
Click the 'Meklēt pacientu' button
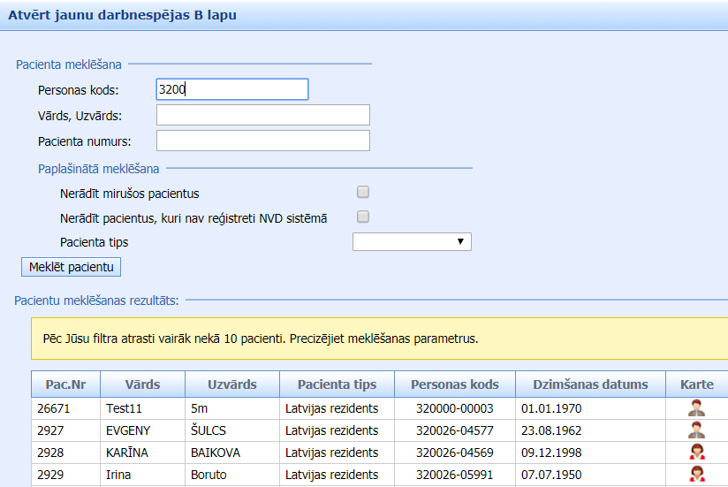pos(72,267)
